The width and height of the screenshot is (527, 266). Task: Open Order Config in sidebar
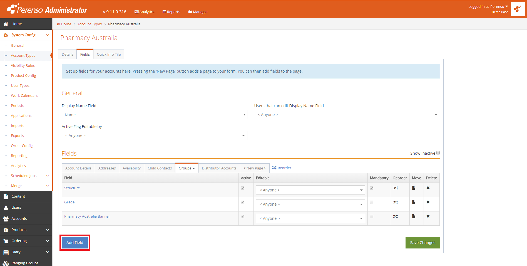coord(22,146)
